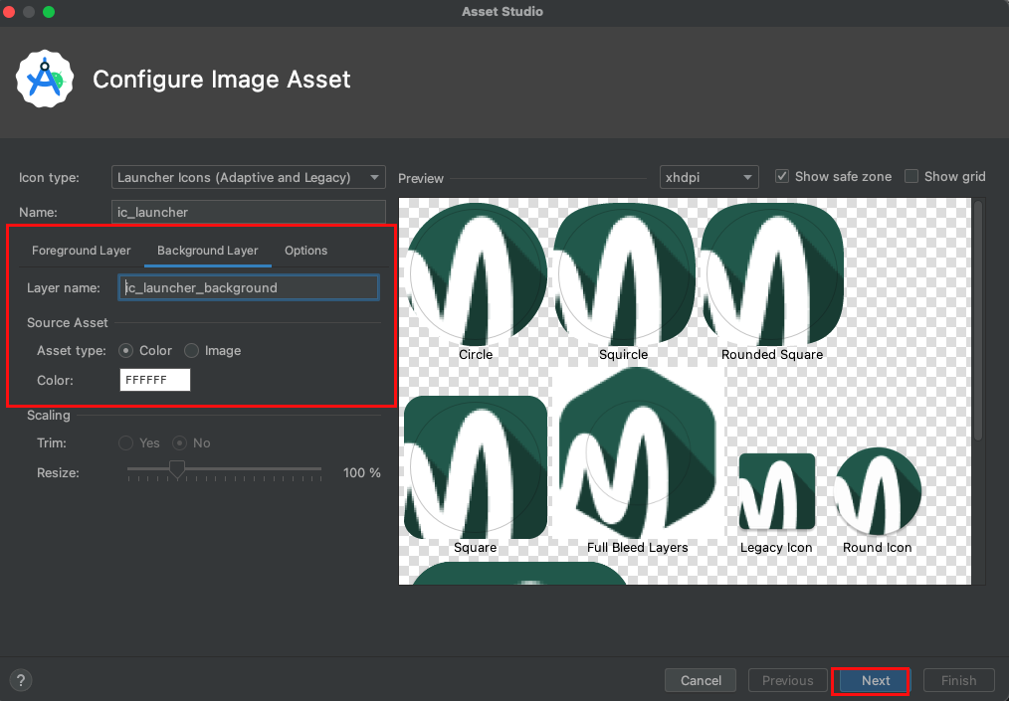The height and width of the screenshot is (701, 1009).
Task: Click the Next button
Action: (876, 680)
